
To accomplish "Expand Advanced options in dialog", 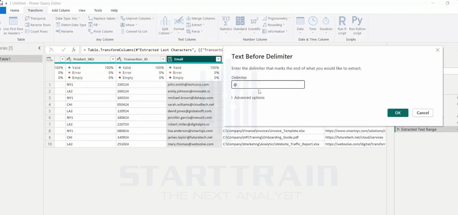I will click(x=248, y=98).
